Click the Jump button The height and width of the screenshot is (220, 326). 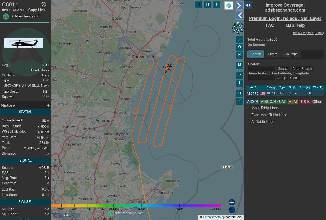[x=282, y=78]
